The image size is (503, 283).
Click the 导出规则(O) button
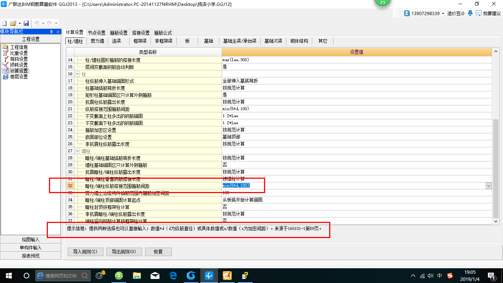point(123,252)
